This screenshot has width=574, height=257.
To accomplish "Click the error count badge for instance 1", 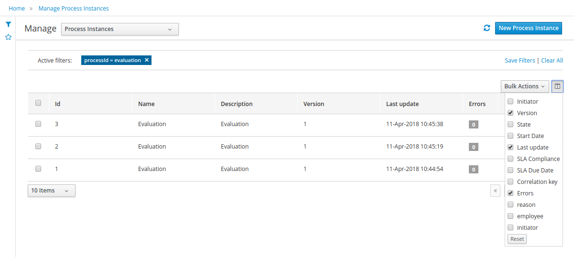I will pos(473,170).
